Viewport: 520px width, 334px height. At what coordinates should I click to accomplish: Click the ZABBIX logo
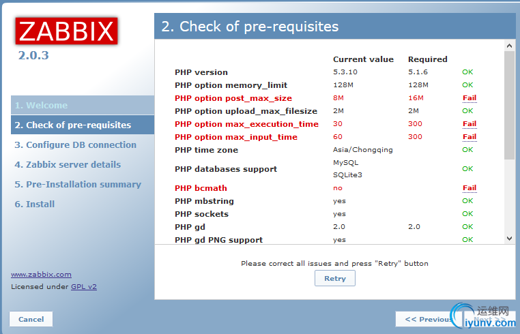[66, 31]
